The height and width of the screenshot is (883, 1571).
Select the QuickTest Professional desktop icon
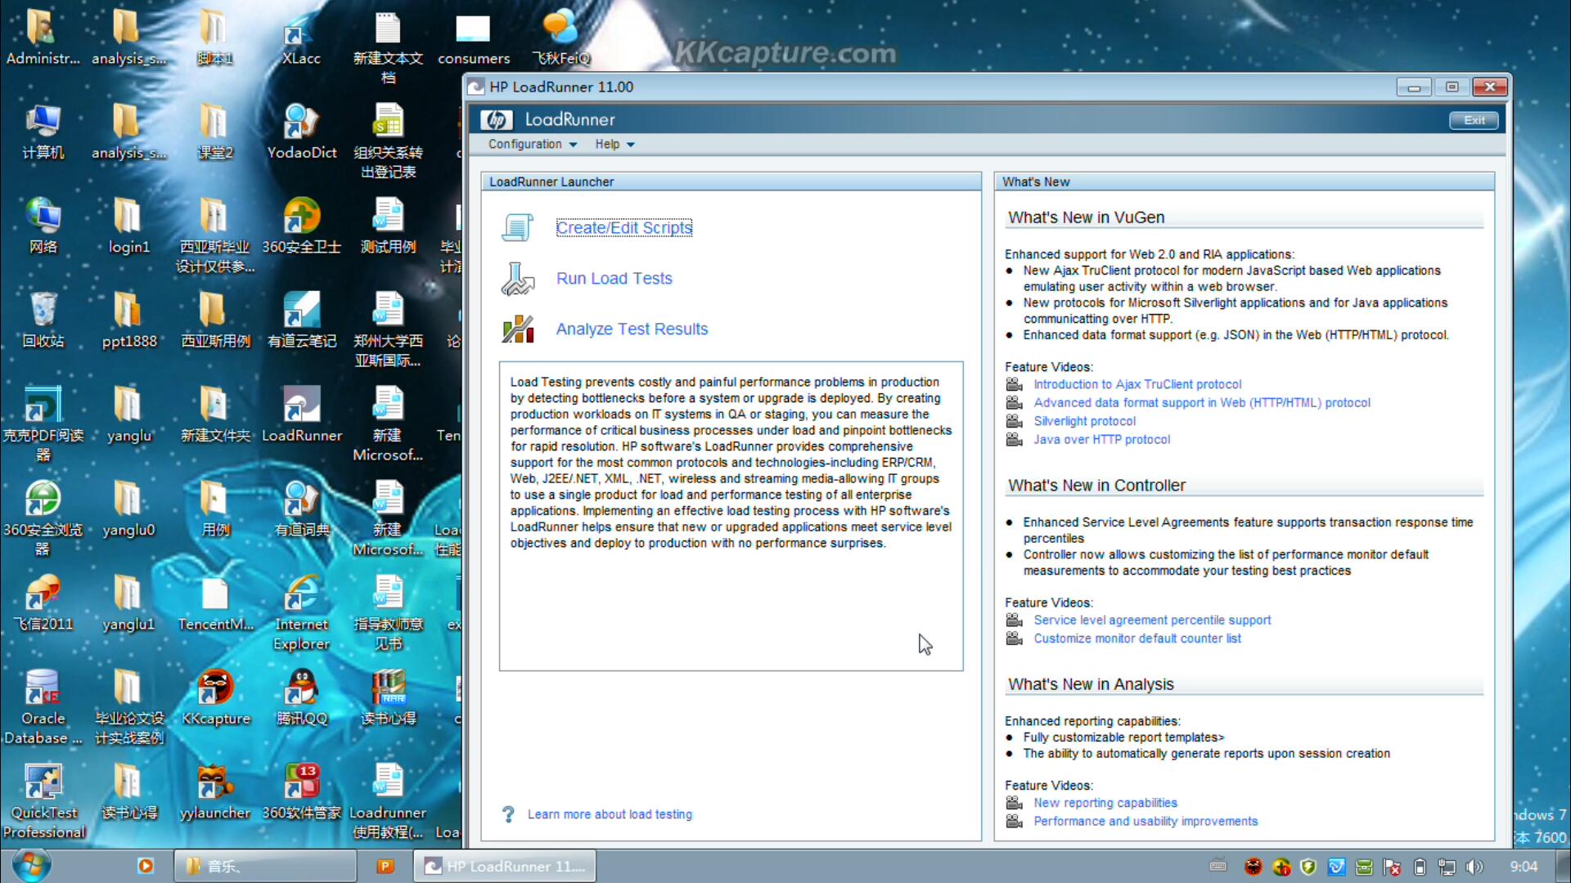coord(43,782)
